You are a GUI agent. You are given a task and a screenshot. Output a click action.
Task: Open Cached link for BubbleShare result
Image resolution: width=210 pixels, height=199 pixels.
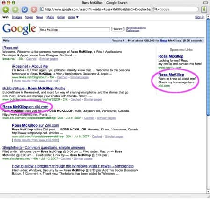click(x=76, y=99)
